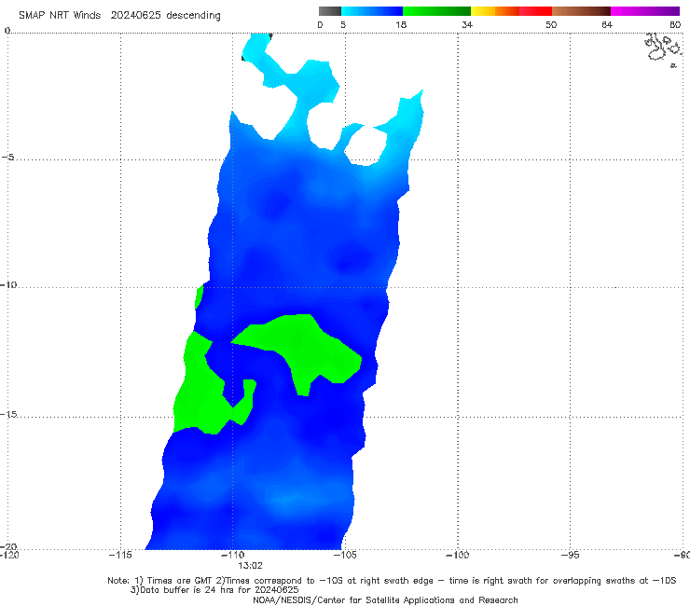Click the latitude label '-10'
The width and height of the screenshot is (690, 606).
(8, 284)
